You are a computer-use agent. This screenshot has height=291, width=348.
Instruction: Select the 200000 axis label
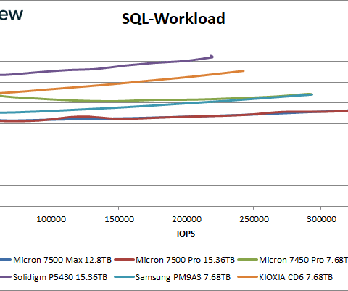click(x=186, y=219)
